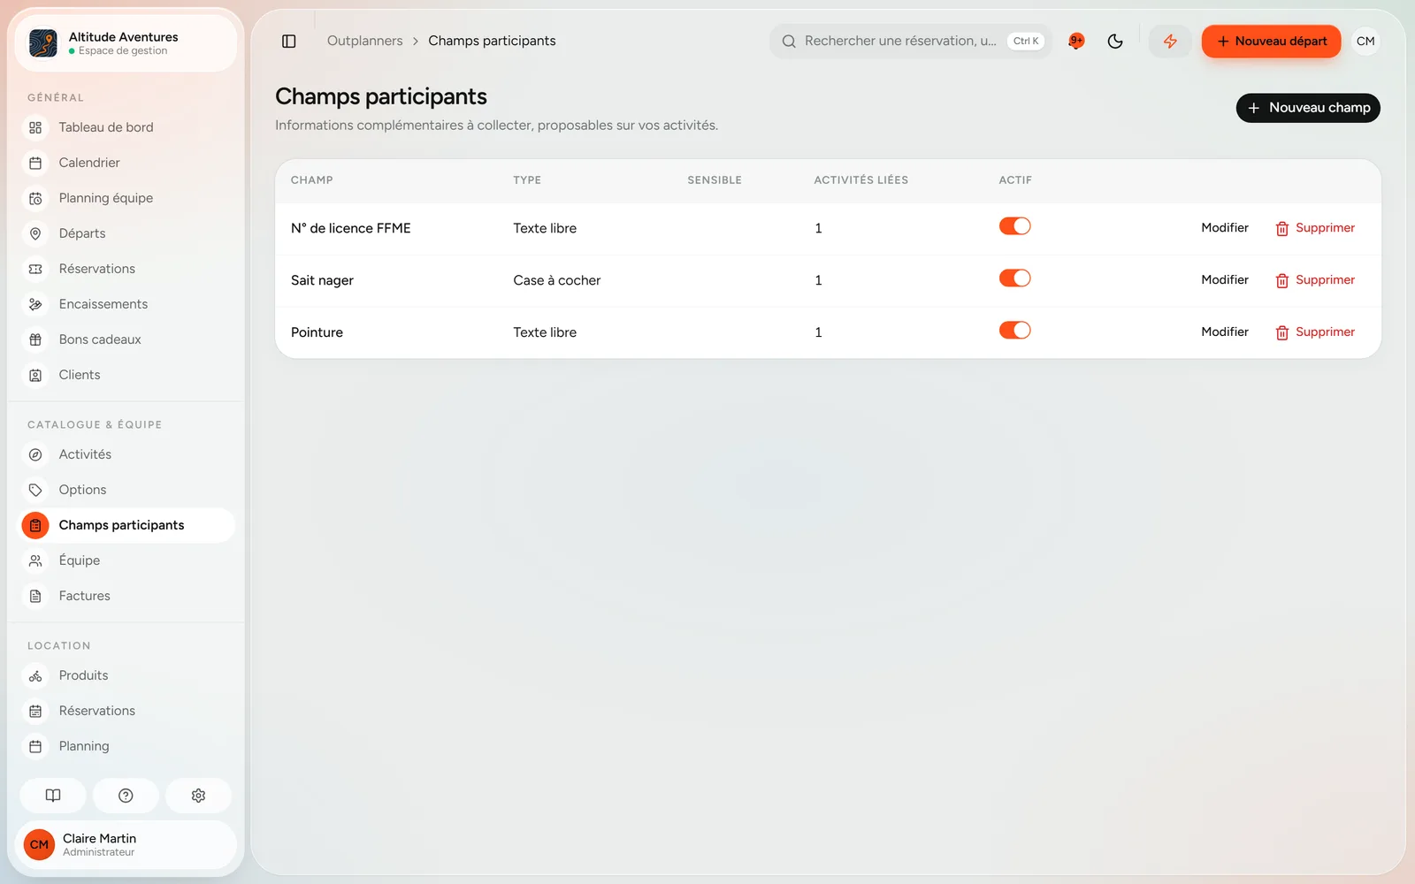Viewport: 1415px width, 884px height.
Task: Go to Calendrier
Action: point(127,163)
